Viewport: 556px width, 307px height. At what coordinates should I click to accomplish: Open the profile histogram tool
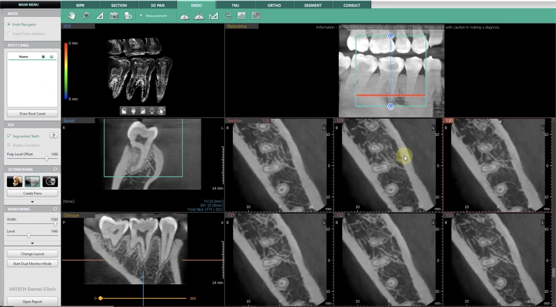pyautogui.click(x=242, y=16)
